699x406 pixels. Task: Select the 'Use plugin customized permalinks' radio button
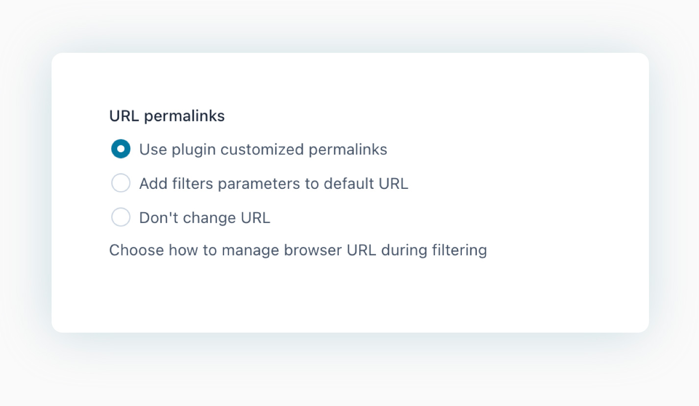[x=121, y=149]
